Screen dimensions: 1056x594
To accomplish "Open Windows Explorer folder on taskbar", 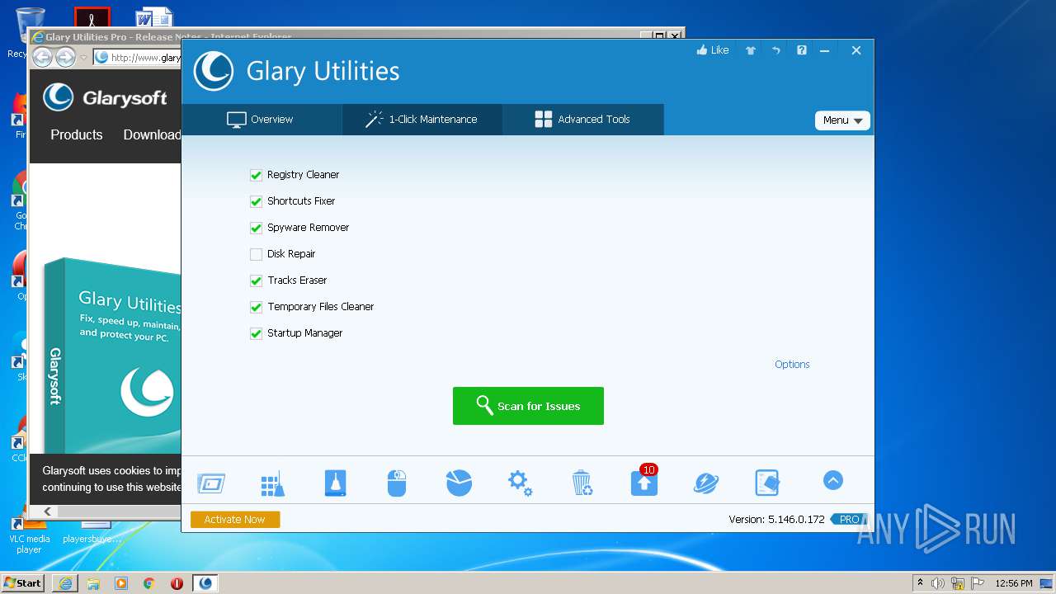I will coord(93,583).
